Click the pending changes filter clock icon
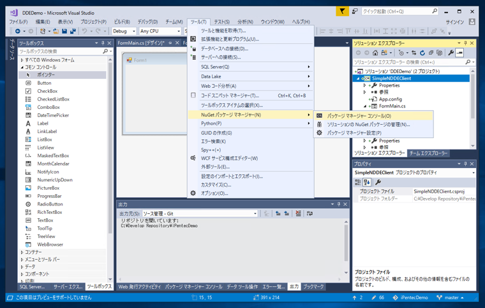Screen dimensions: 485x308 tap(401, 53)
